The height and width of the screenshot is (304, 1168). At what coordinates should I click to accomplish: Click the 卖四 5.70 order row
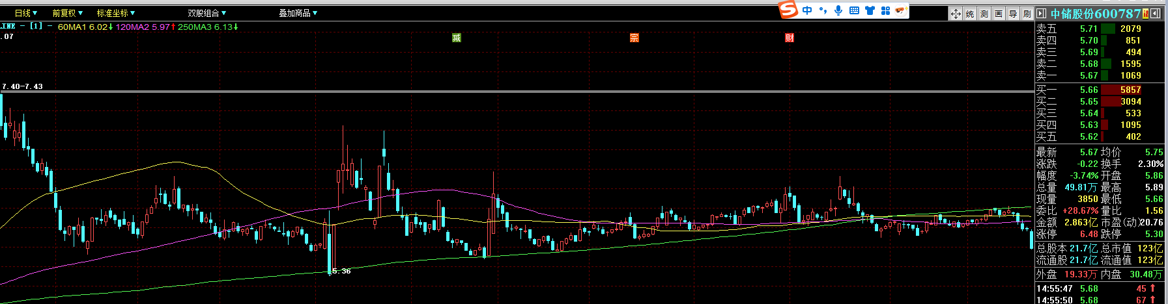[1101, 40]
